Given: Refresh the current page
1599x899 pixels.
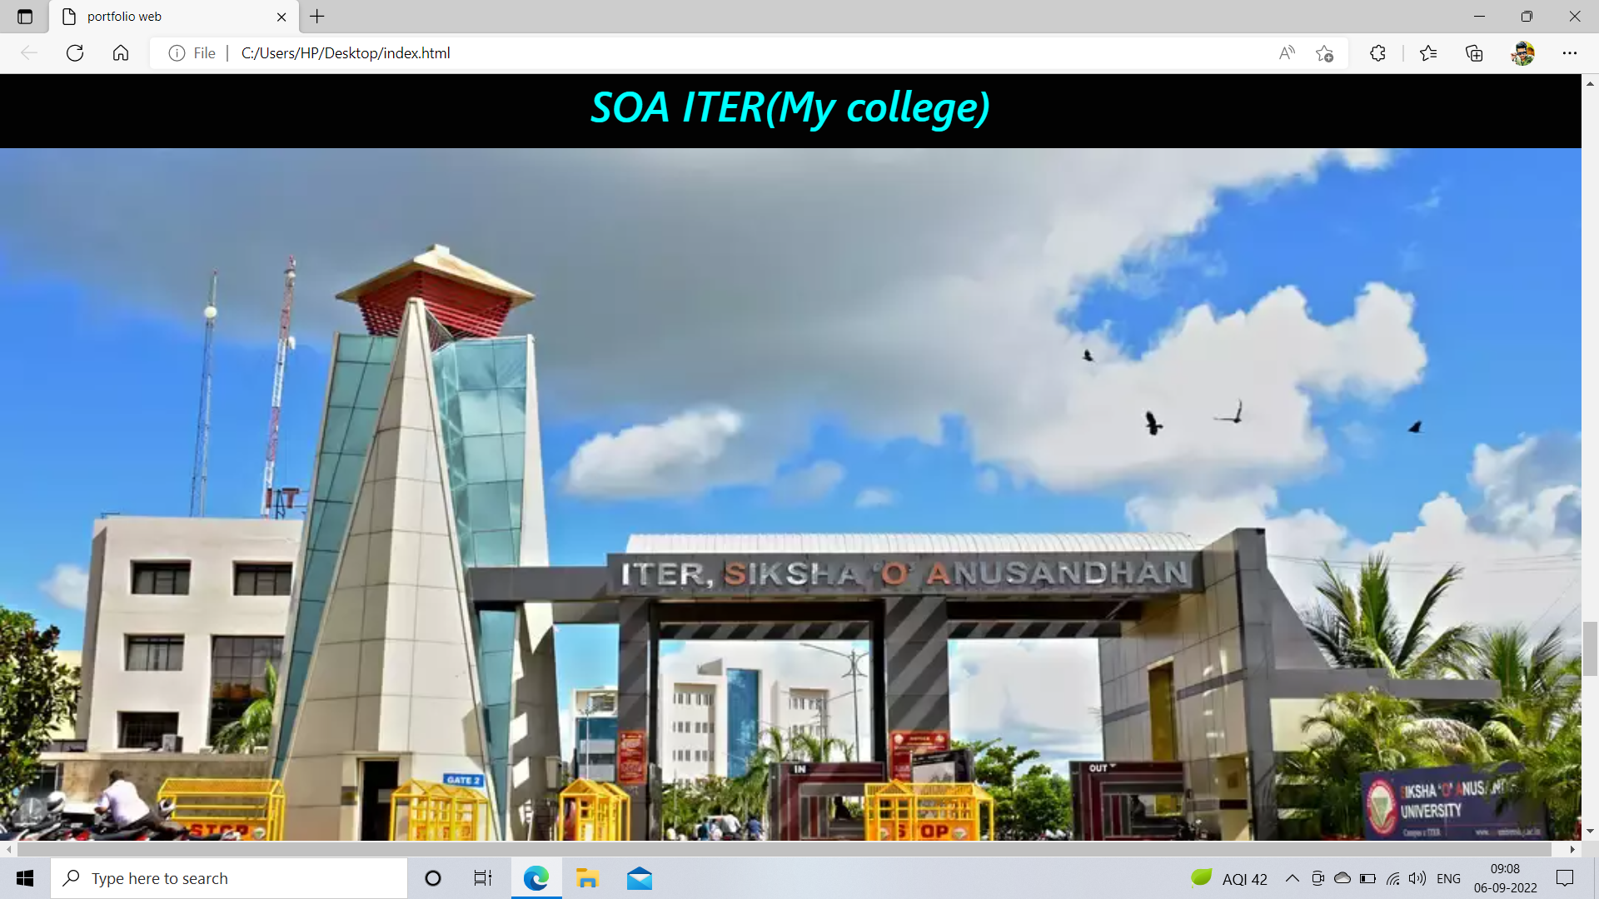Looking at the screenshot, I should [x=75, y=53].
